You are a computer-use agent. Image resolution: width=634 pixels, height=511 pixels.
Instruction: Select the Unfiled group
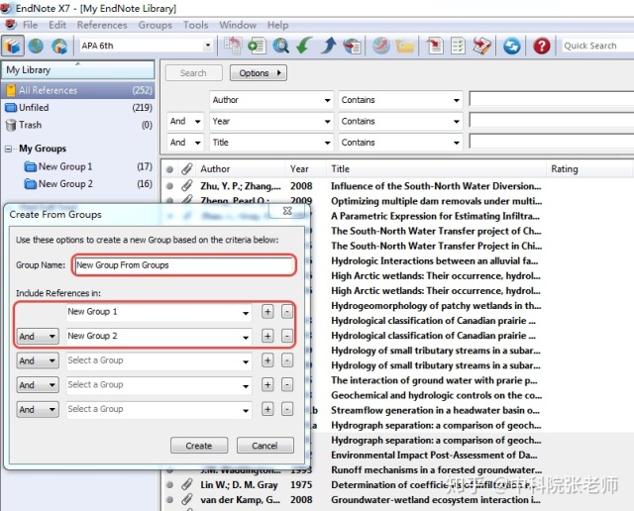click(78, 108)
